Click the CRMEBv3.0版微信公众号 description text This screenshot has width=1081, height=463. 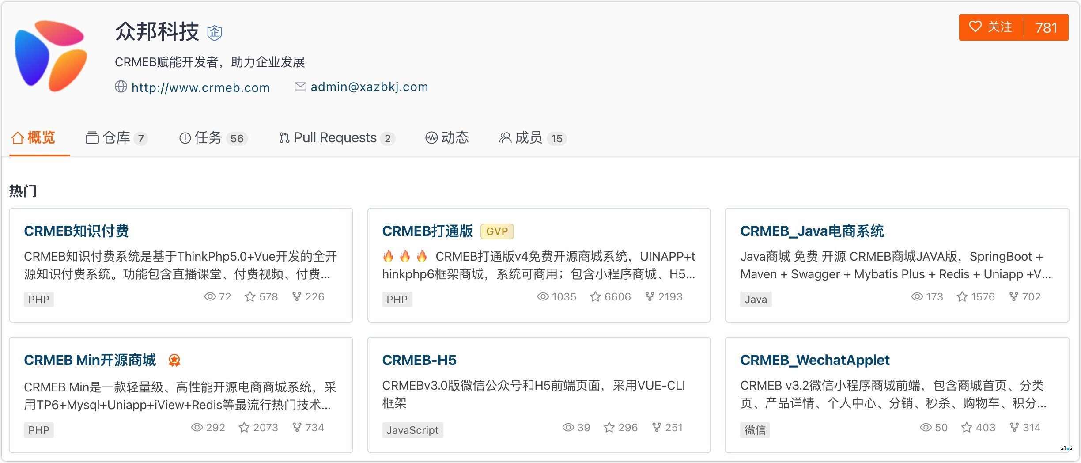point(533,394)
